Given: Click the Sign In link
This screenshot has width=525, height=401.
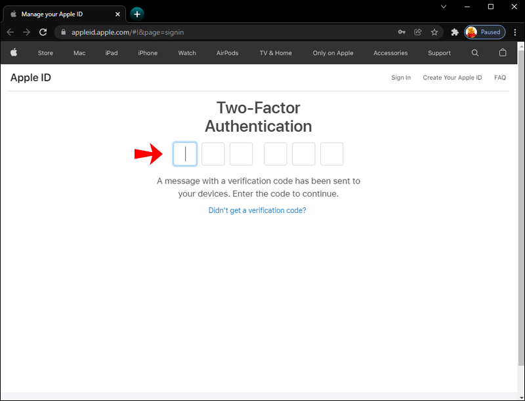Looking at the screenshot, I should coord(401,77).
